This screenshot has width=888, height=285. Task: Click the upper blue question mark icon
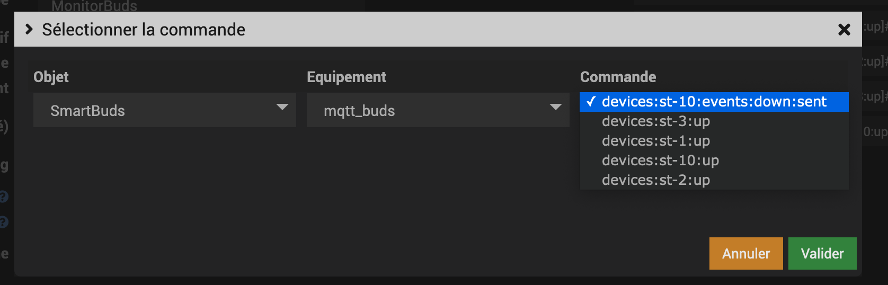[4, 197]
